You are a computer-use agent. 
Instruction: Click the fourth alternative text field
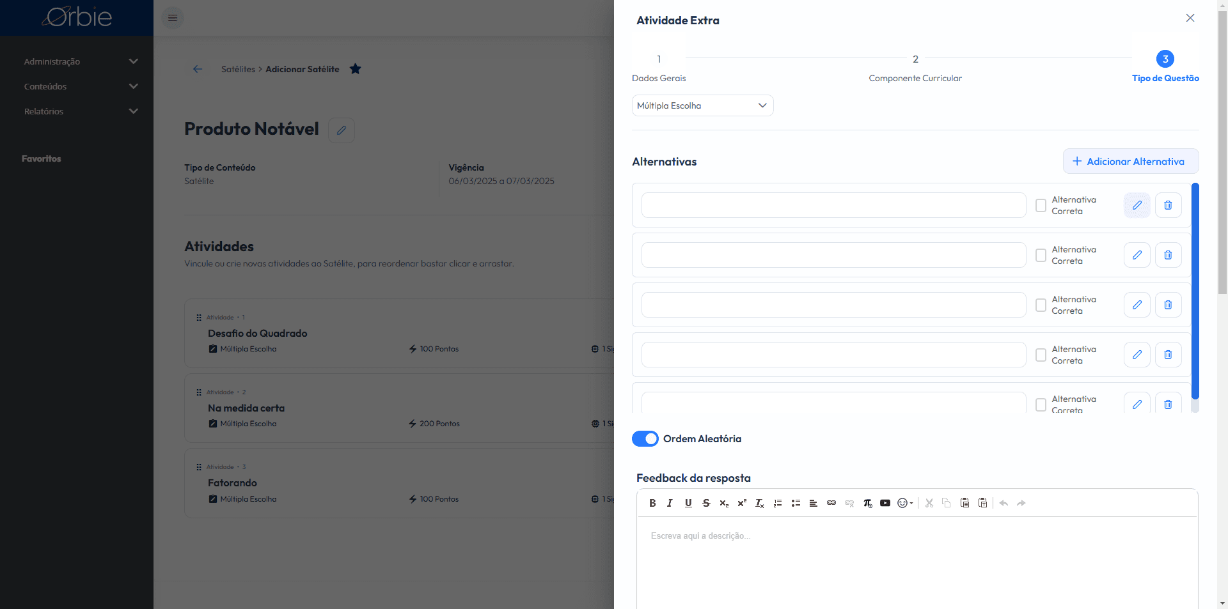(833, 355)
